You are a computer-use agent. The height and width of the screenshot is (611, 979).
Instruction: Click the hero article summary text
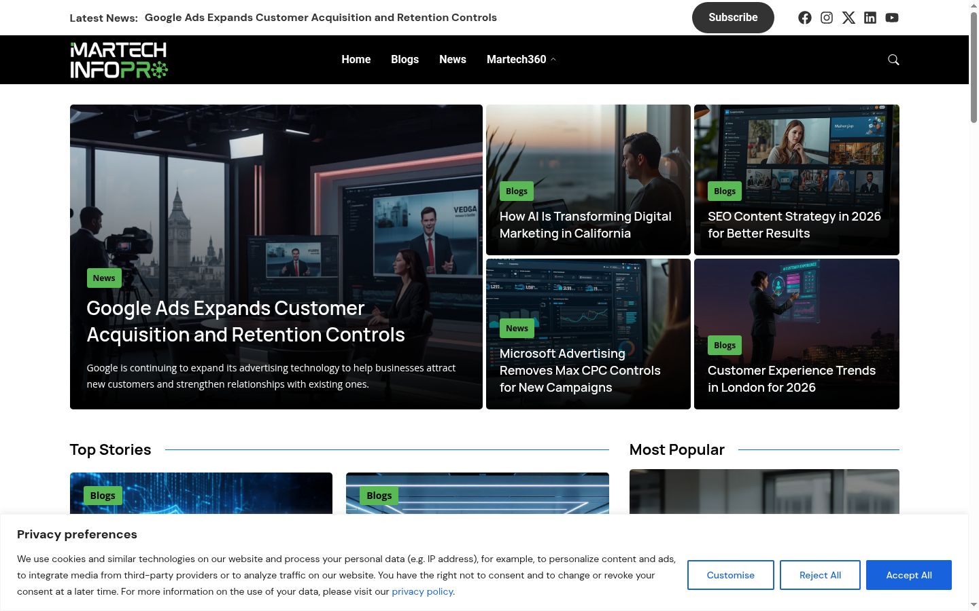(271, 376)
